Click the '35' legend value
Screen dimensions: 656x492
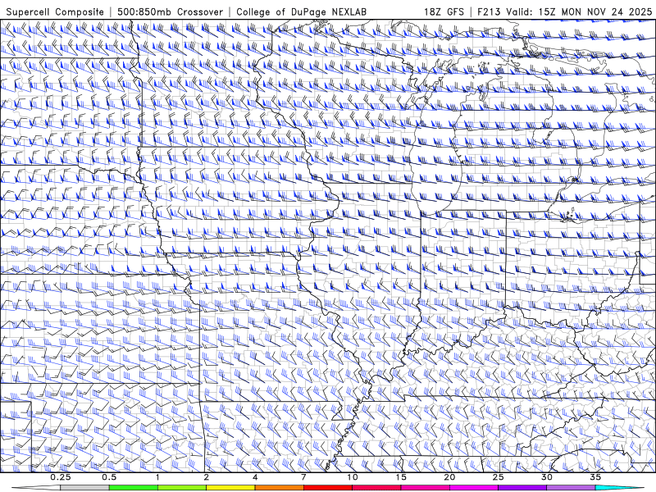595,477
